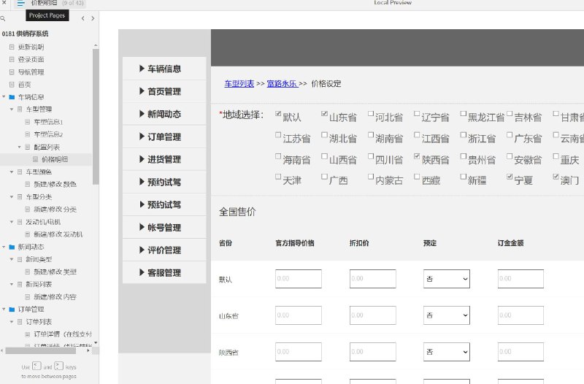Select 车型信息1 page in tree

pyautogui.click(x=48, y=122)
